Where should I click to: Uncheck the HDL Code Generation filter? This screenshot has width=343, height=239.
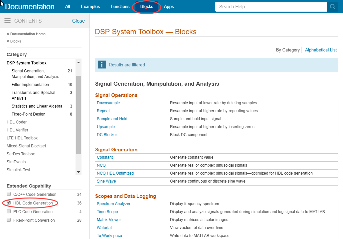(9, 202)
